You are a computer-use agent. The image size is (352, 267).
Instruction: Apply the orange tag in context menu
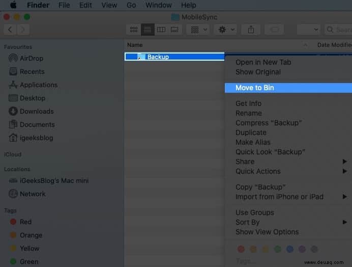[x=253, y=249]
